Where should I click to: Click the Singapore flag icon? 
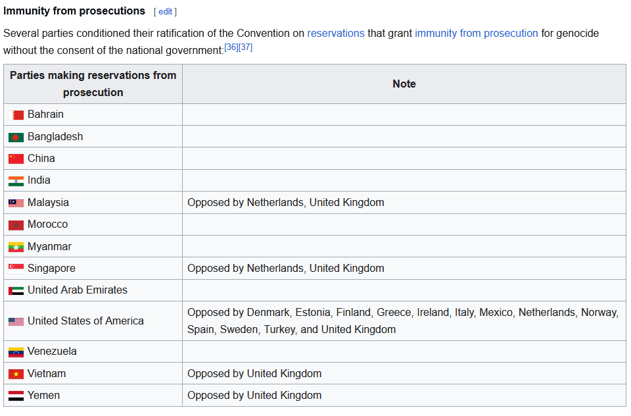pyautogui.click(x=16, y=269)
